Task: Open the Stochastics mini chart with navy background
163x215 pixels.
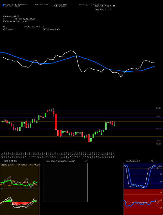Action: point(143,176)
